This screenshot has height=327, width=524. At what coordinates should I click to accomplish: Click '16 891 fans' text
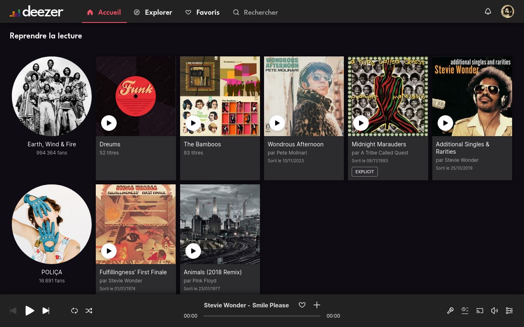tap(52, 281)
